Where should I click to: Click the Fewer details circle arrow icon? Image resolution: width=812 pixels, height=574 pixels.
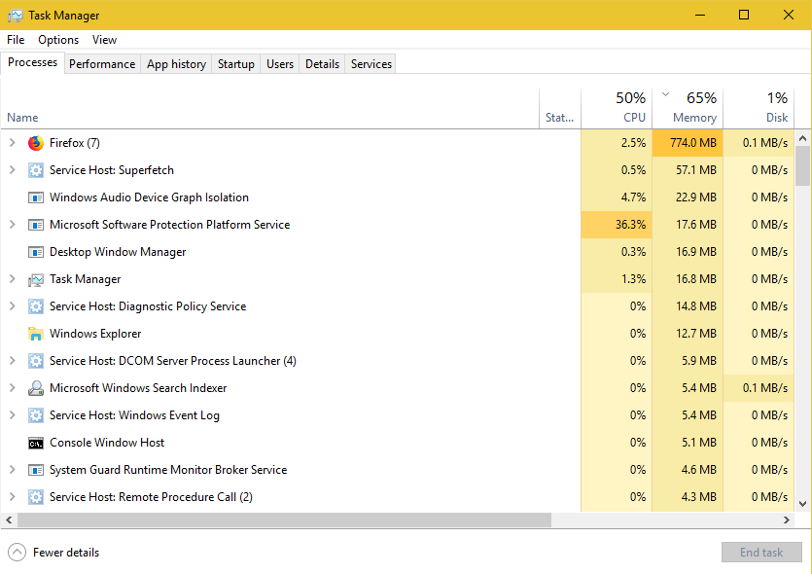(x=18, y=553)
